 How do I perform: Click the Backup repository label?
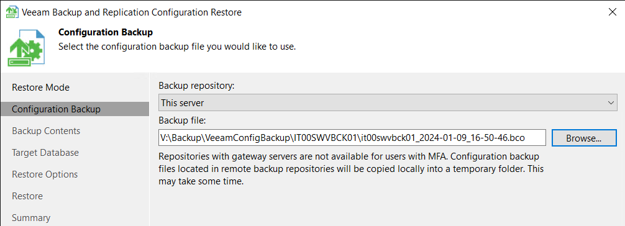[x=195, y=86]
